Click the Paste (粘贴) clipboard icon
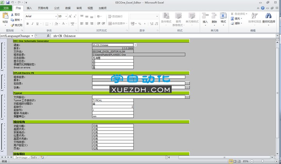This screenshot has height=164, width=281. tap(5, 16)
